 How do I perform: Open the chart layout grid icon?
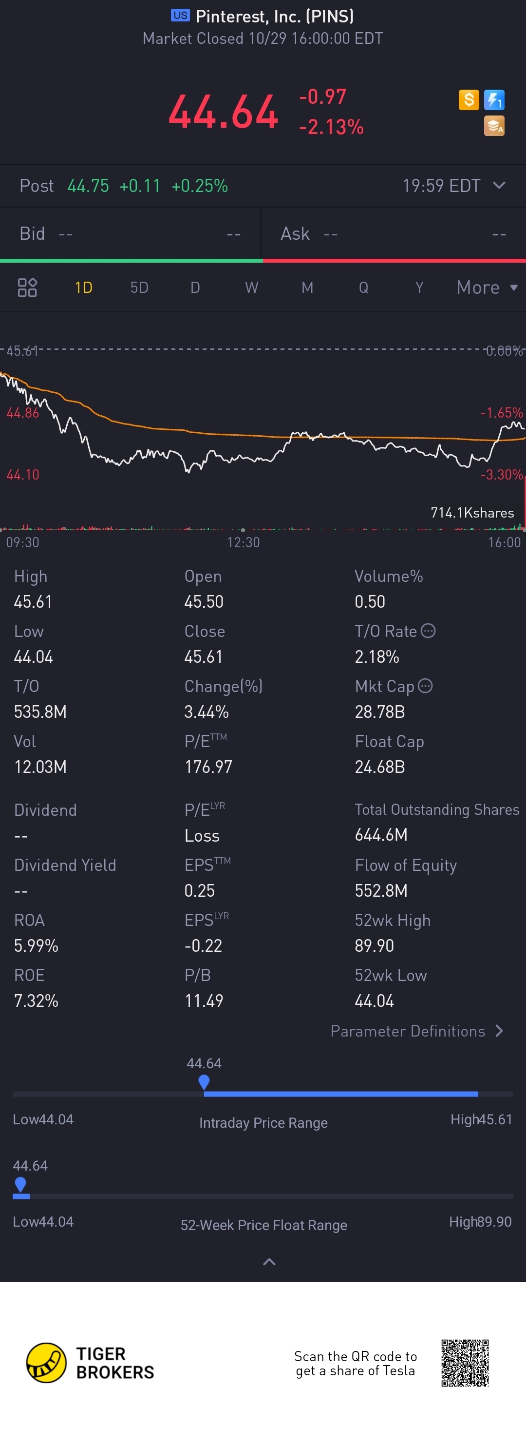pos(27,288)
